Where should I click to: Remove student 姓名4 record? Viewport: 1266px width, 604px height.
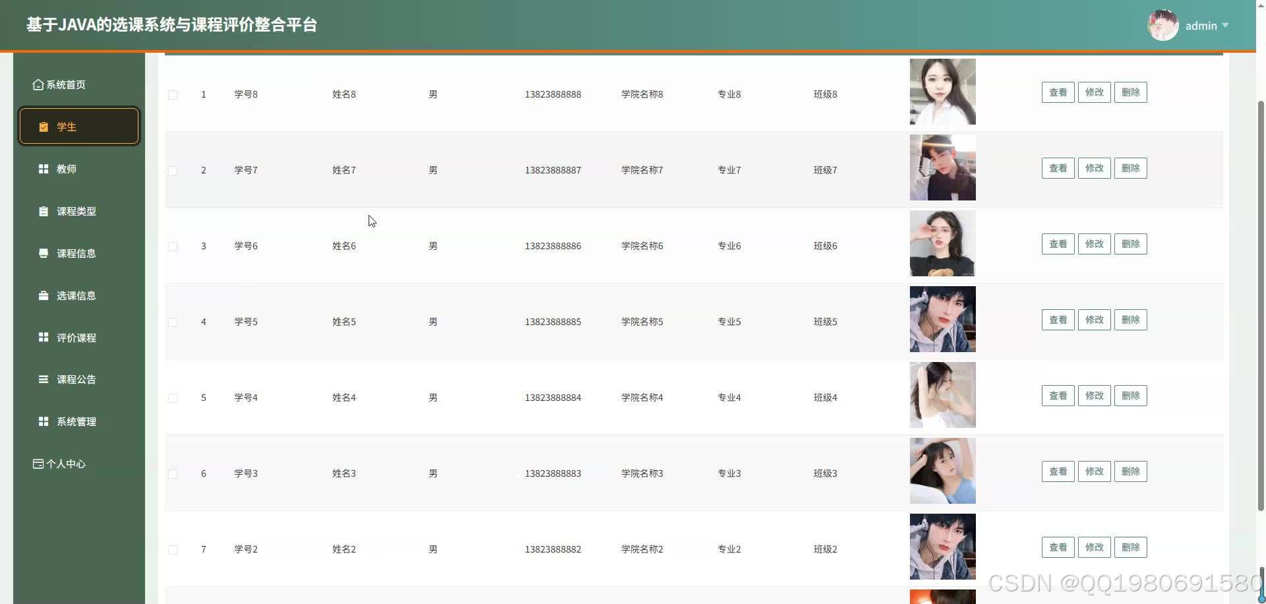click(x=1130, y=396)
